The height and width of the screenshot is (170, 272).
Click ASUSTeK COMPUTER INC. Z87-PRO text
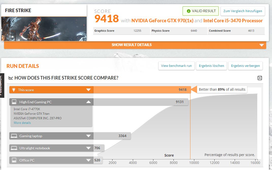(x=38, y=118)
